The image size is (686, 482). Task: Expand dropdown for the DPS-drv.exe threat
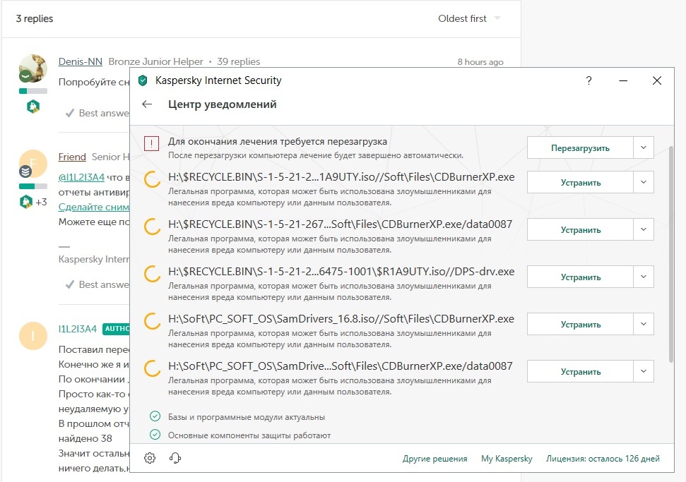click(x=643, y=277)
